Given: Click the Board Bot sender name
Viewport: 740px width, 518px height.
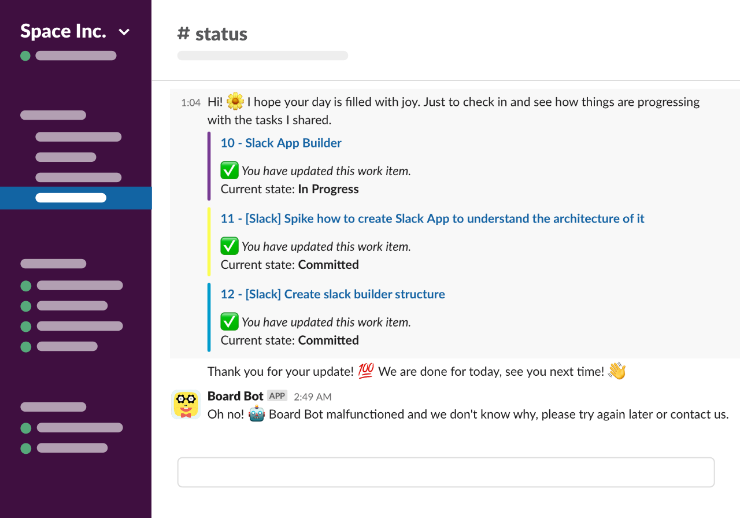Looking at the screenshot, I should [235, 396].
